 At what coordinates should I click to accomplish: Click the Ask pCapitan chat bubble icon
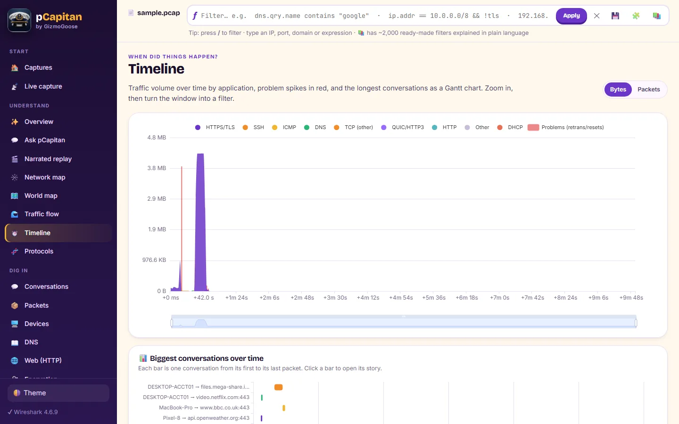(x=15, y=140)
